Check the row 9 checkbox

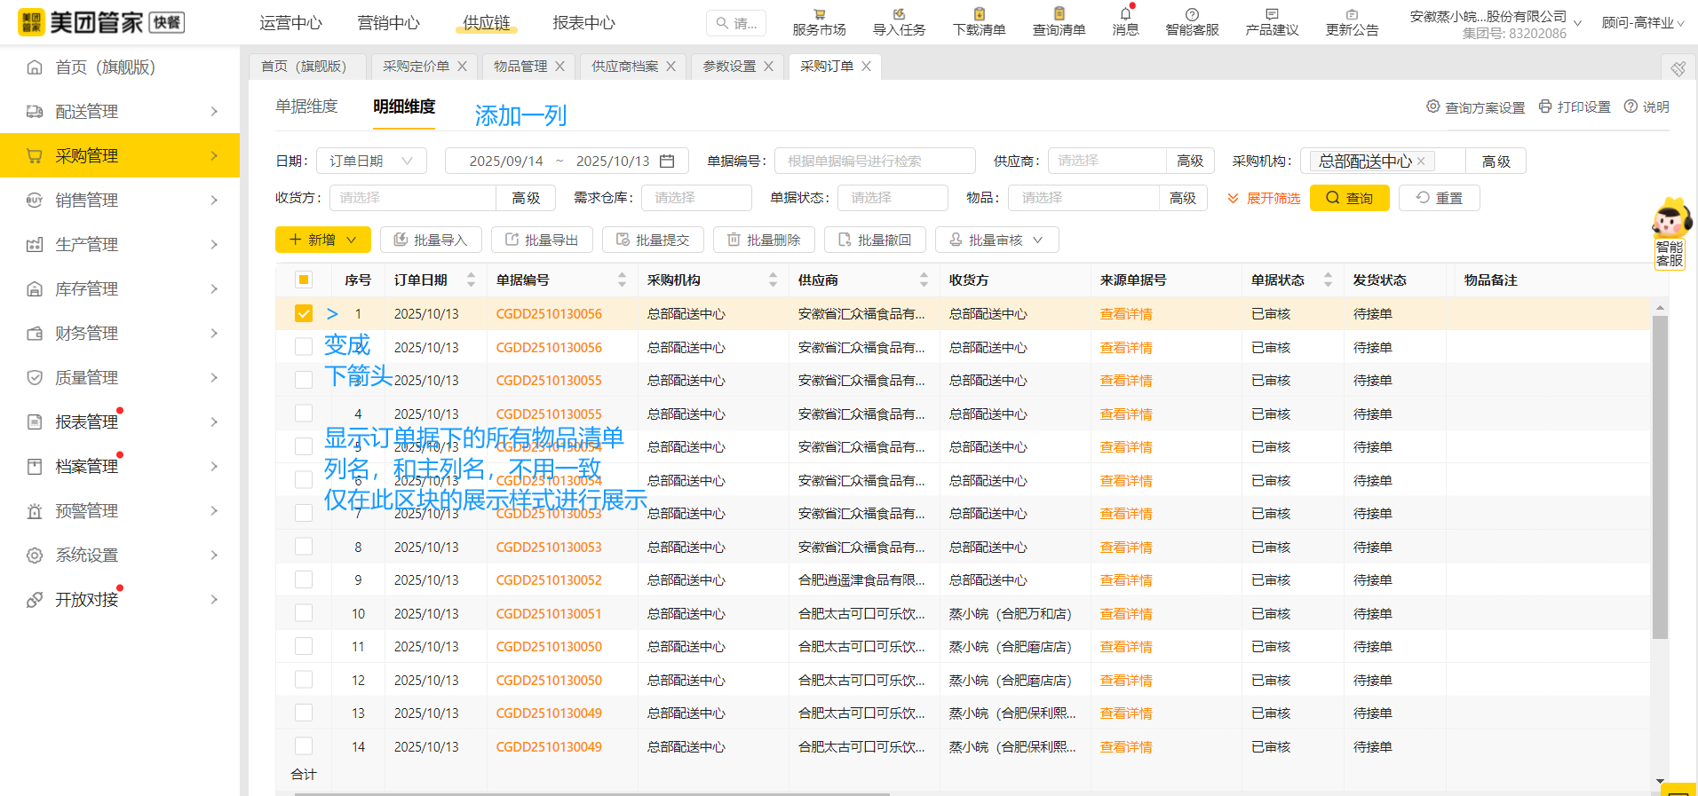[x=304, y=579]
